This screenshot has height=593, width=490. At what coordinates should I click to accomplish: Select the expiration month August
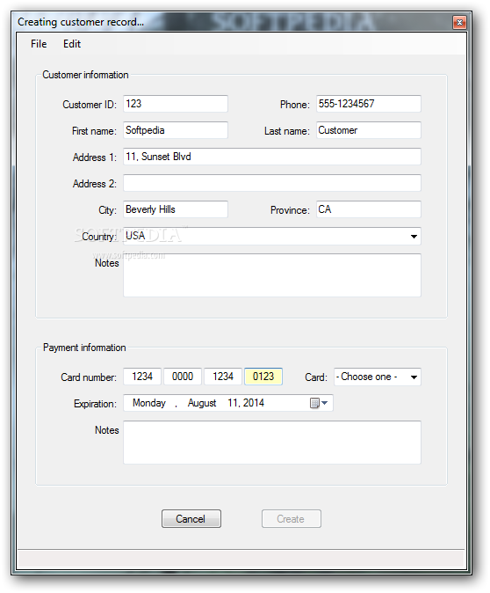(x=202, y=403)
